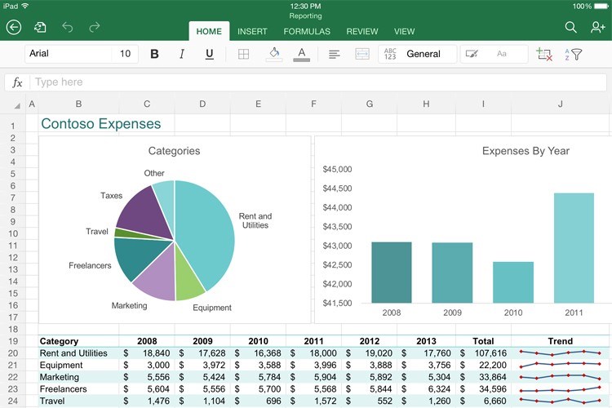Tap the formula bar Type here field
This screenshot has height=408, width=612.
click(x=318, y=82)
